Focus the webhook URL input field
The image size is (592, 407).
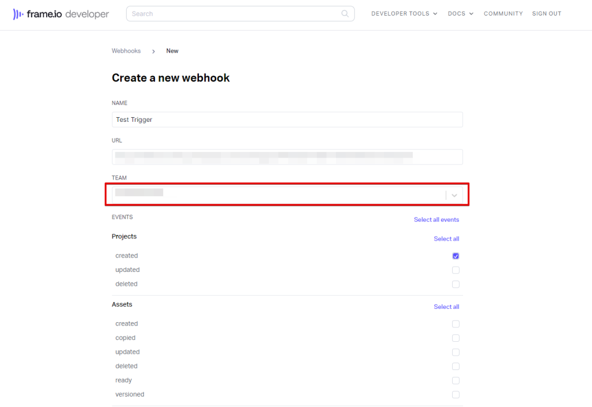tap(287, 157)
